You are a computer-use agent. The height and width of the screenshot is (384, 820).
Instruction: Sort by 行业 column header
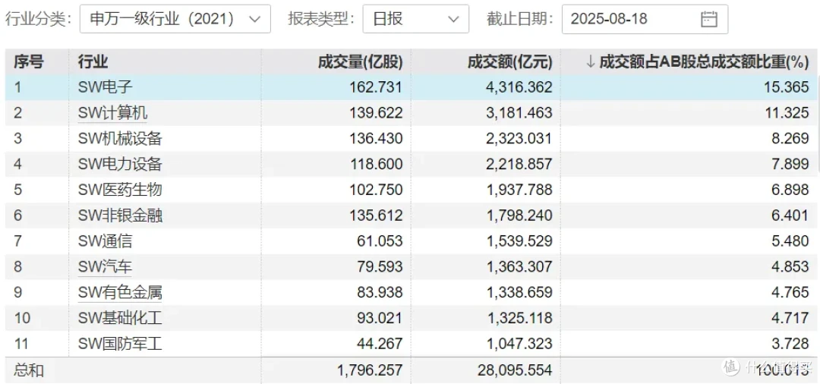pos(93,61)
